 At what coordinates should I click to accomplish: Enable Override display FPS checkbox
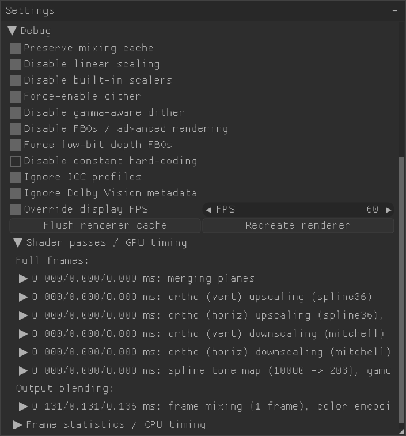pyautogui.click(x=16, y=210)
